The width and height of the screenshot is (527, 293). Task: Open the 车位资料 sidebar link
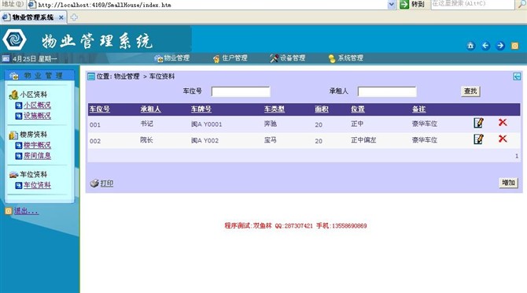[x=37, y=185]
